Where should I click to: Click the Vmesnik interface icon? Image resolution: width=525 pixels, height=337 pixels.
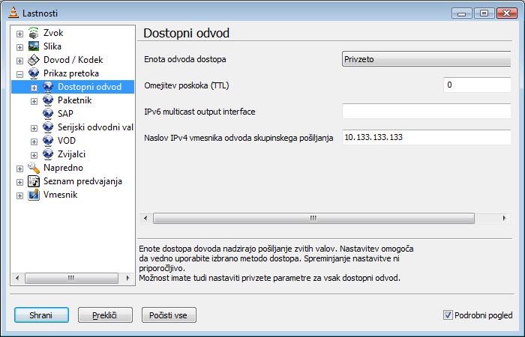tap(34, 195)
